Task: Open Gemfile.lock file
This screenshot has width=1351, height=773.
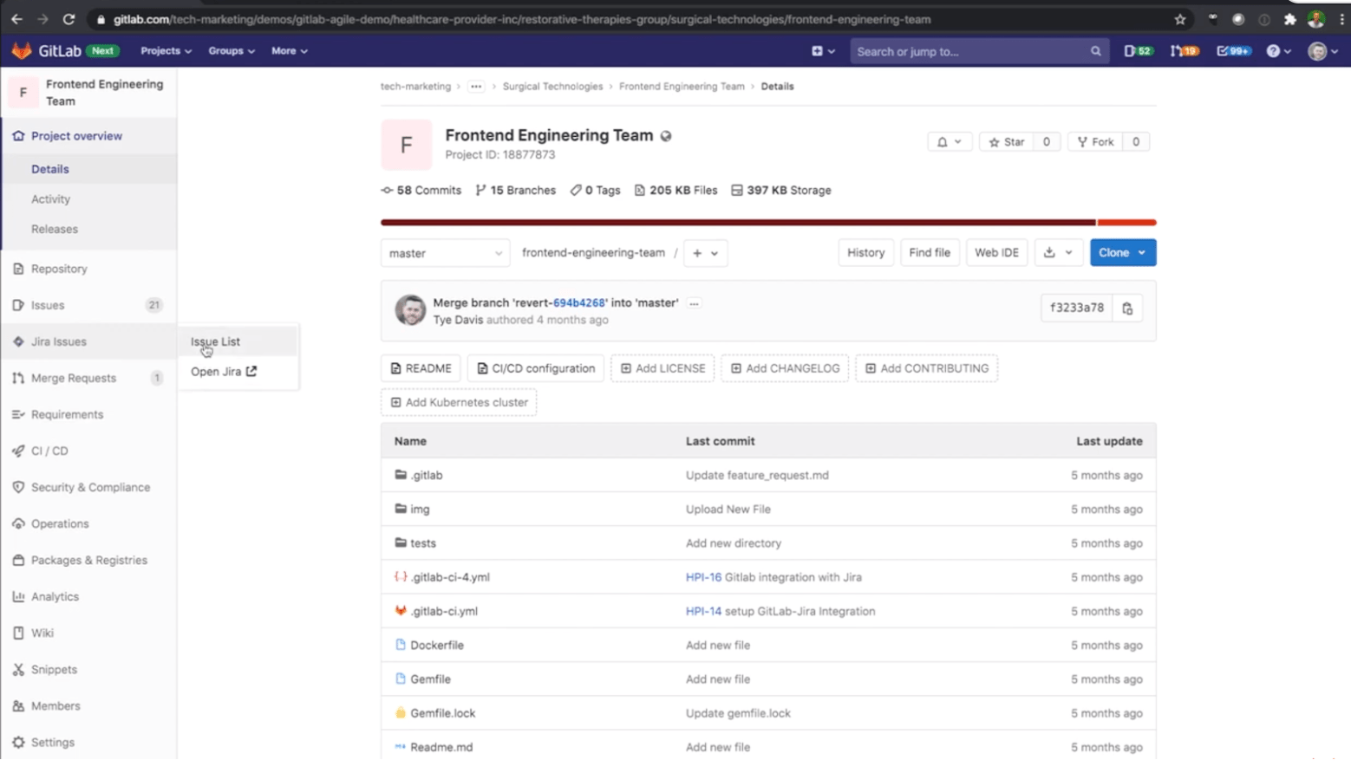Action: [x=442, y=713]
